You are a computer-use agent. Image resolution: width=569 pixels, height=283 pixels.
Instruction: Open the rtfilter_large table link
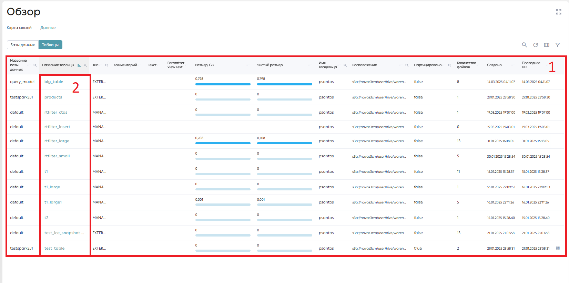click(57, 141)
